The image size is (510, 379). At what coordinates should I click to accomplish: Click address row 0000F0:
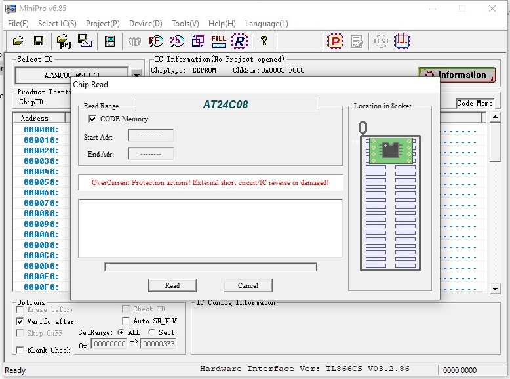42,287
